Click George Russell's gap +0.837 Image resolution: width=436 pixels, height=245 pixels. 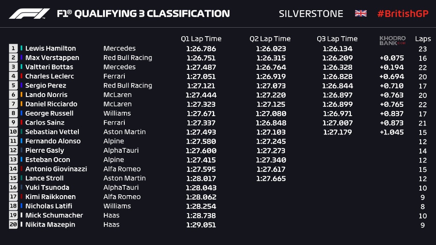click(391, 114)
